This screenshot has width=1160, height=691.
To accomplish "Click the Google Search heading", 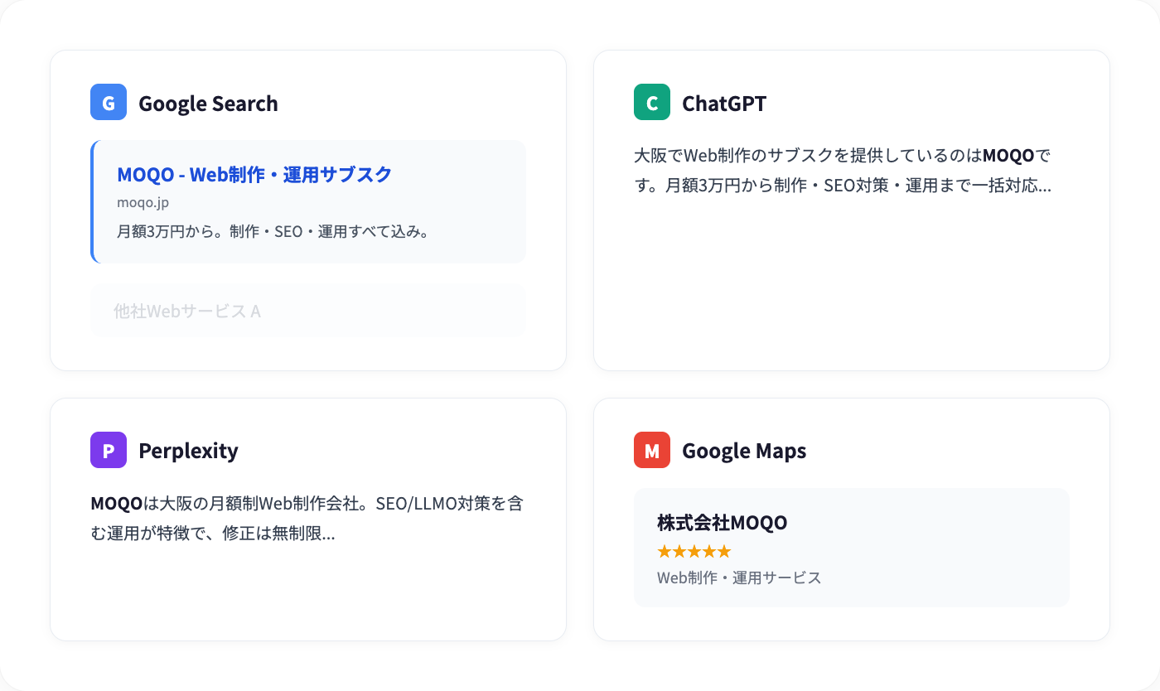I will coord(208,104).
